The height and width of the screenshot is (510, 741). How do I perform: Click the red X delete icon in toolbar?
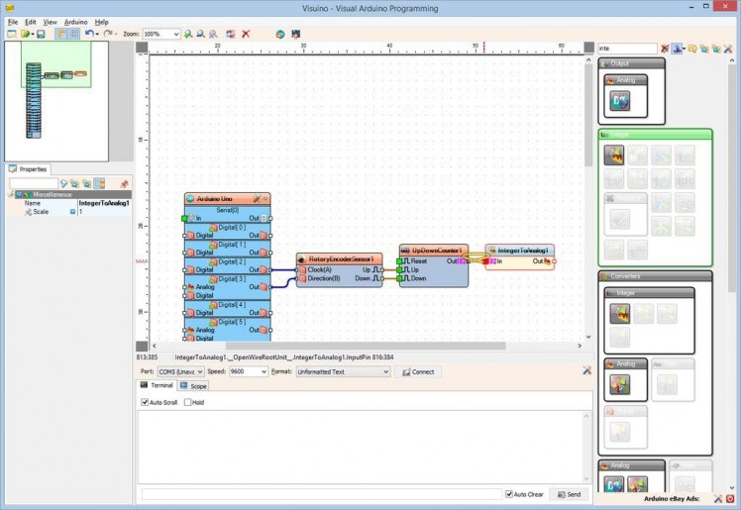pos(246,34)
